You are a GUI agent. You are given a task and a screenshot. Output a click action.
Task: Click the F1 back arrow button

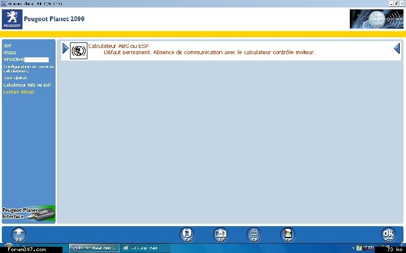coord(19,235)
